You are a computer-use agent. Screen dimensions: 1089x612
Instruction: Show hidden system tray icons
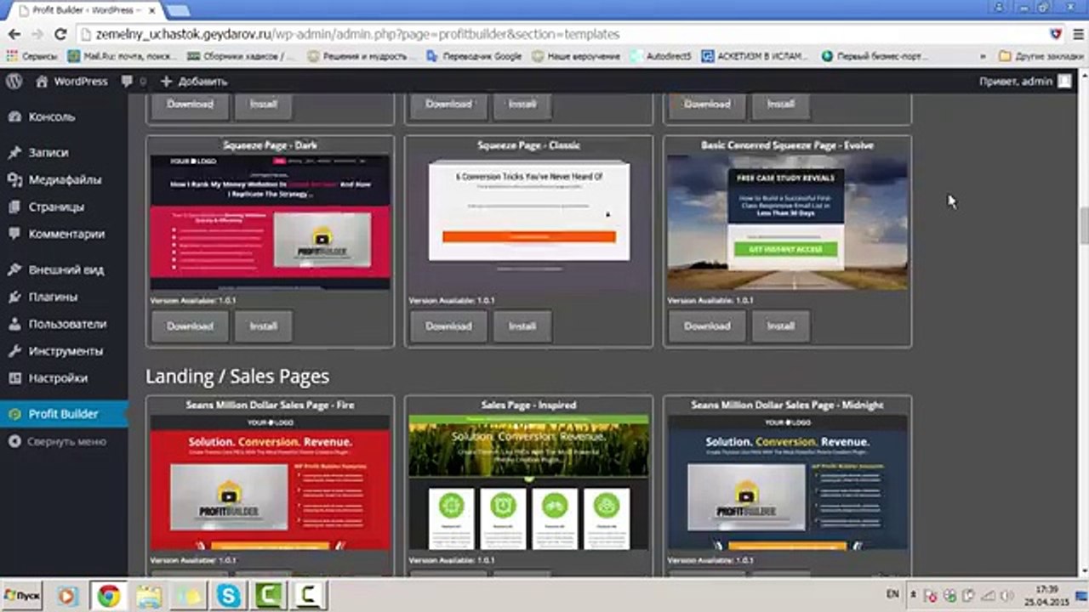click(914, 595)
